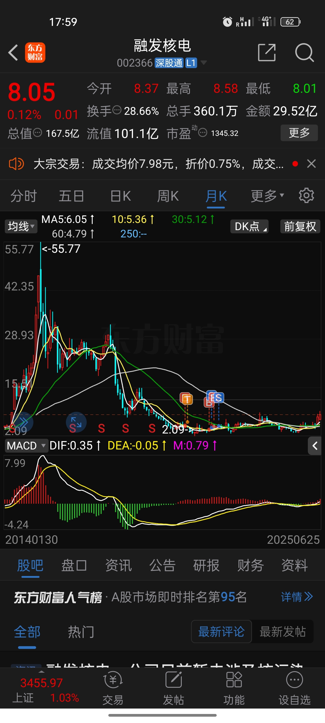Tap the system home gesture bar
The width and height of the screenshot is (325, 723).
point(162,715)
